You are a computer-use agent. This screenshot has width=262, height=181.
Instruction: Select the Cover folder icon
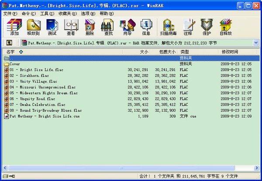[7, 64]
